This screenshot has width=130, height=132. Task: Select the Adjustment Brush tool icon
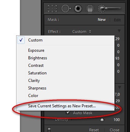109,9
